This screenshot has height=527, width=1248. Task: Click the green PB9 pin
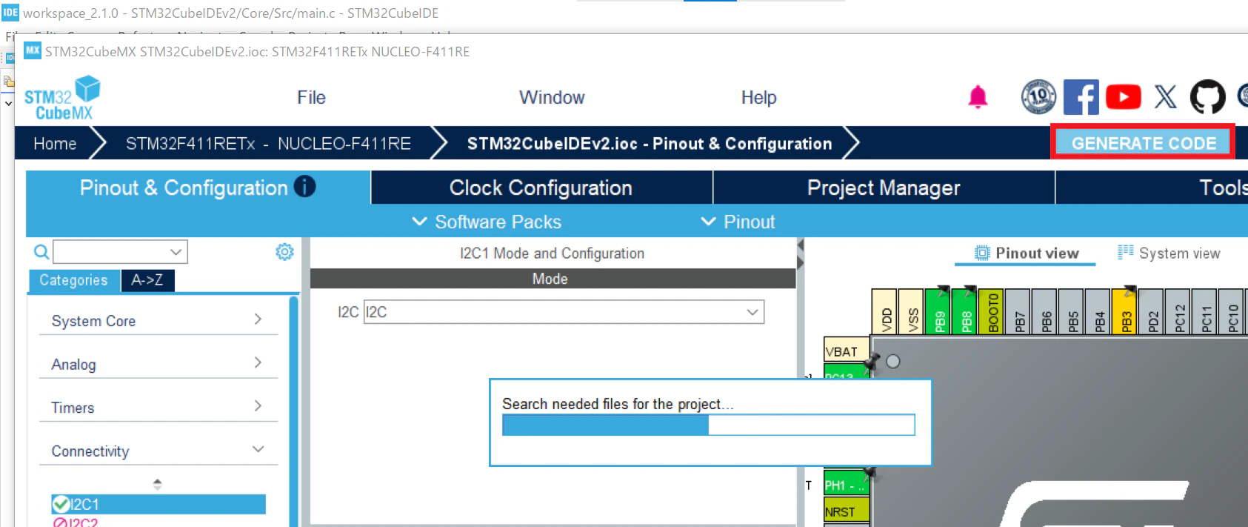click(x=938, y=312)
